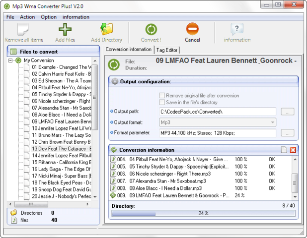Cancel the running conversion
The width and height of the screenshot is (307, 238).
192,32
